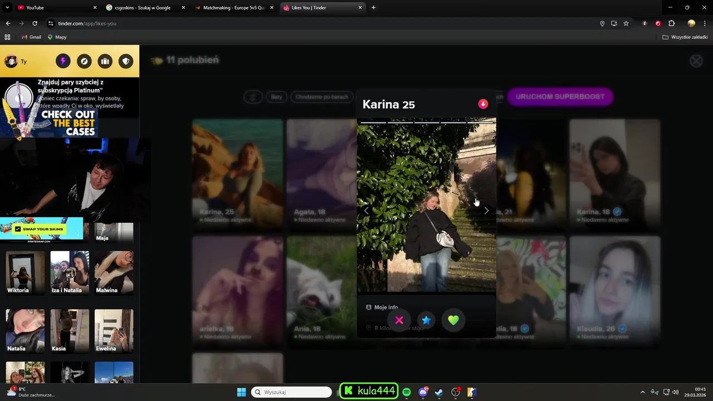
Task: Open Chrome profile avatar menu
Action: coord(691,23)
